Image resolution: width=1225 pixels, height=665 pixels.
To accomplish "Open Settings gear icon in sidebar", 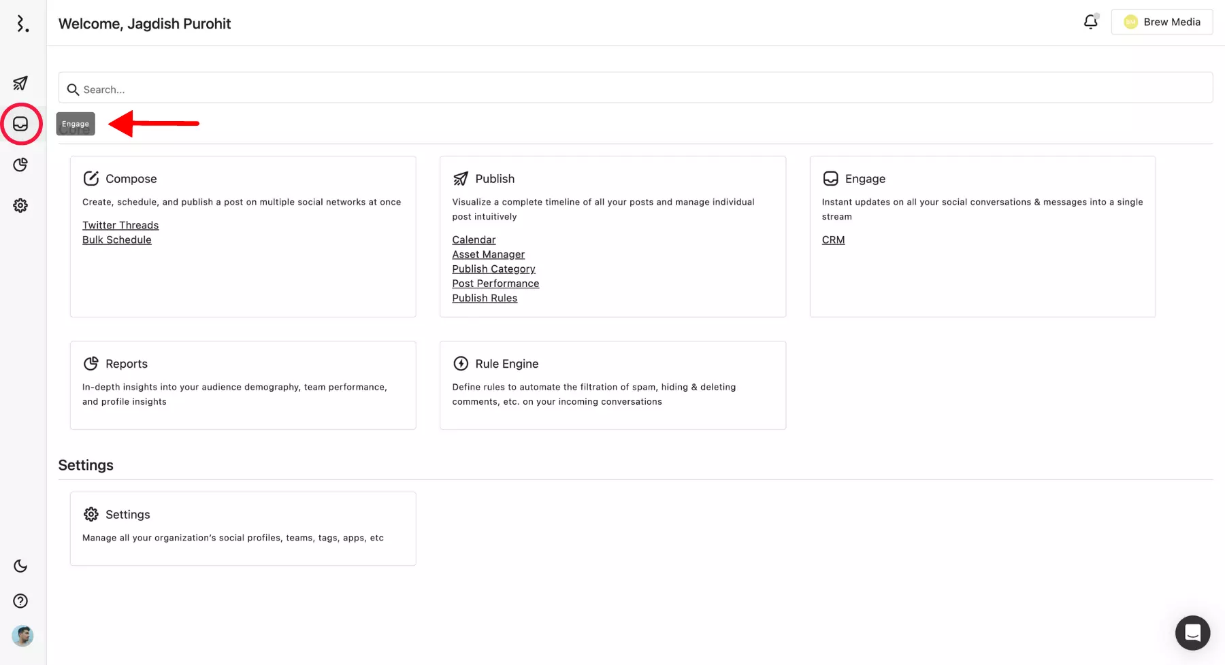I will (20, 205).
